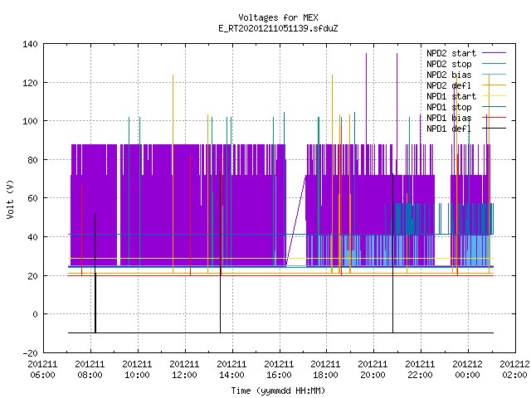Click the 'NPD1 stop' legend label

tap(449, 107)
